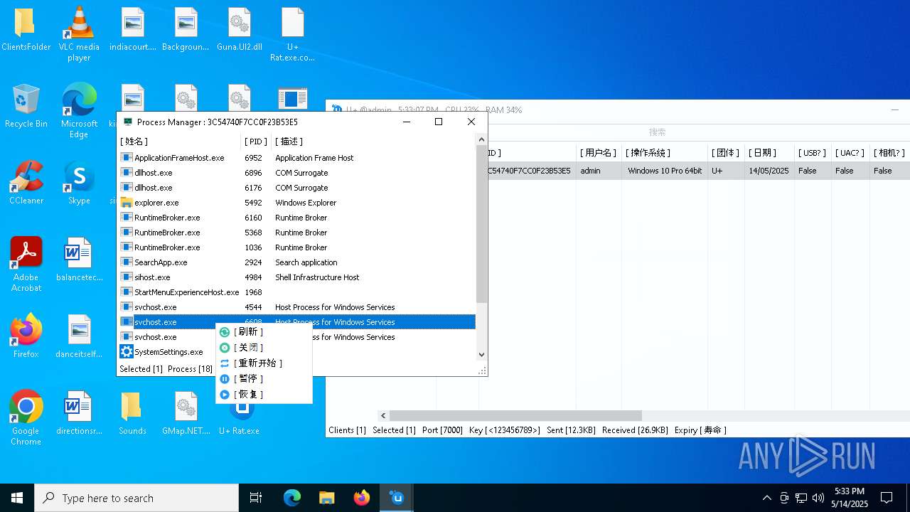Open the Windows Start menu
Screen dimensions: 910x512
click(17, 498)
